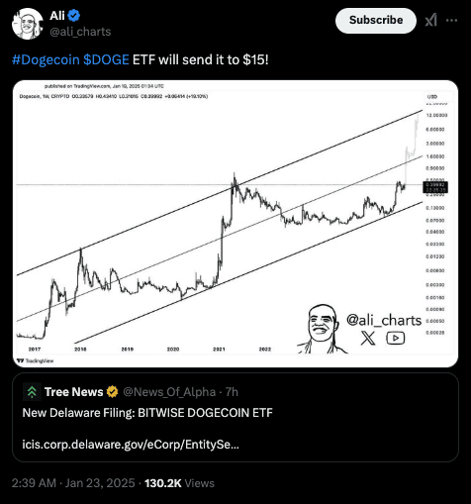Open the three-dot more options menu
471x504 pixels.
pyautogui.click(x=451, y=20)
